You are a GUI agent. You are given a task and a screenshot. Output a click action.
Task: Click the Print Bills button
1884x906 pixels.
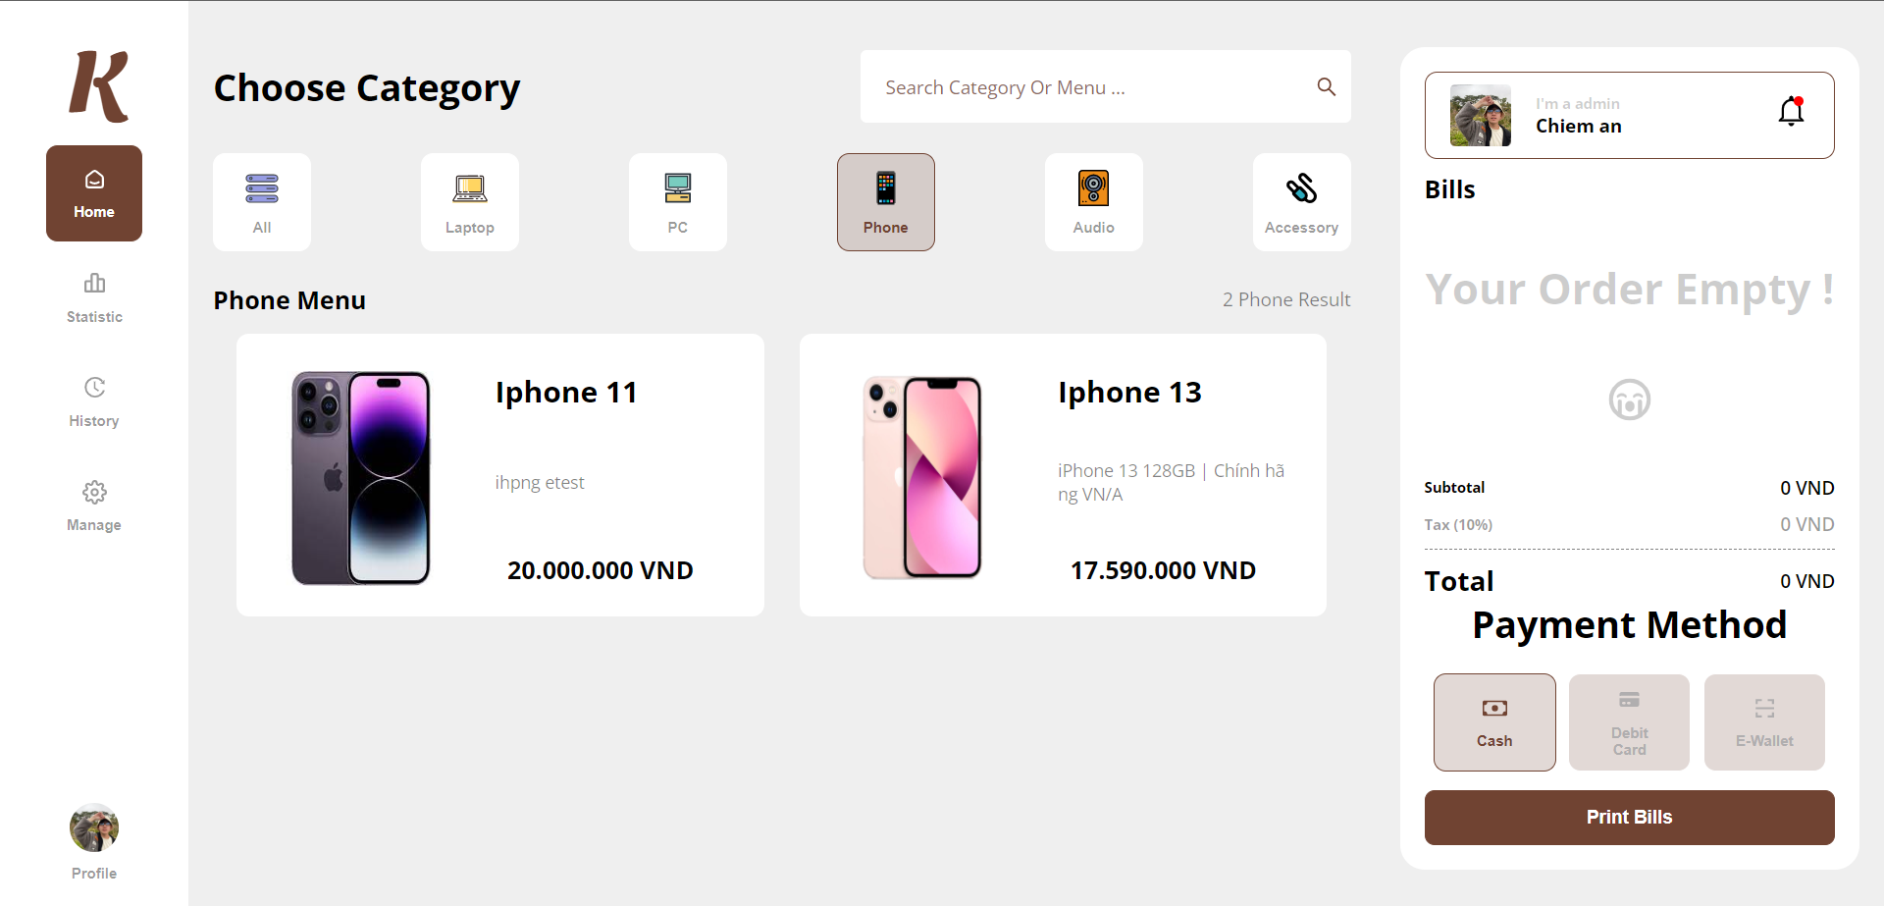pyautogui.click(x=1629, y=818)
